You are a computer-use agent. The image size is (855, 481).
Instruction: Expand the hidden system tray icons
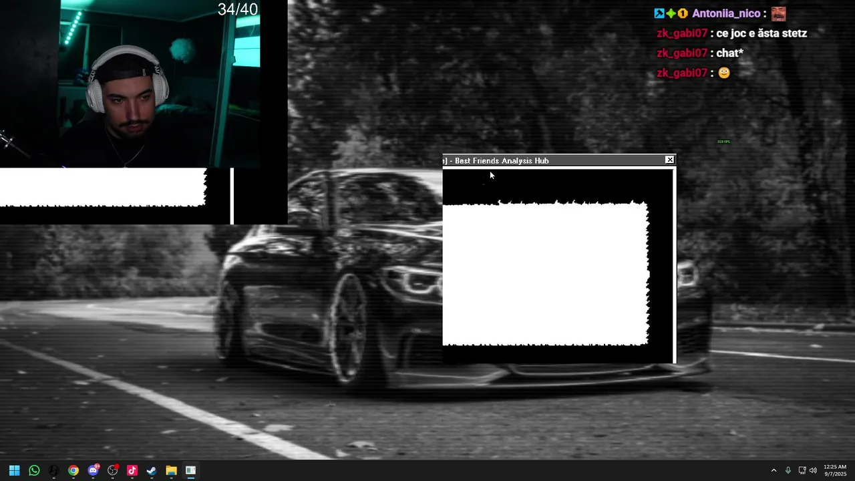pyautogui.click(x=774, y=470)
